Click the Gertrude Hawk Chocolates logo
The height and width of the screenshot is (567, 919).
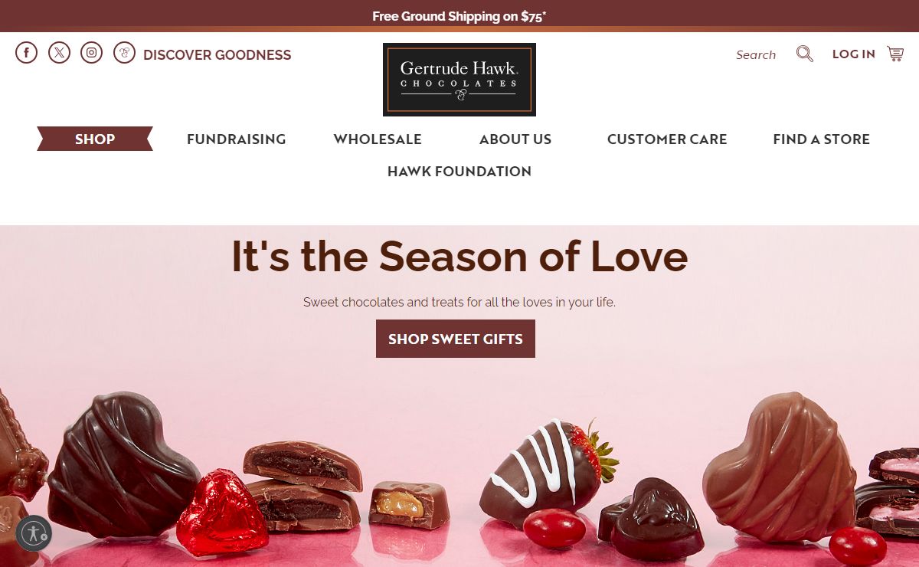tap(459, 80)
